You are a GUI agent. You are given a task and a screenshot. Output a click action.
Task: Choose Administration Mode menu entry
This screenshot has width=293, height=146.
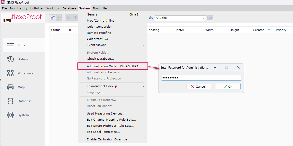tap(113, 66)
